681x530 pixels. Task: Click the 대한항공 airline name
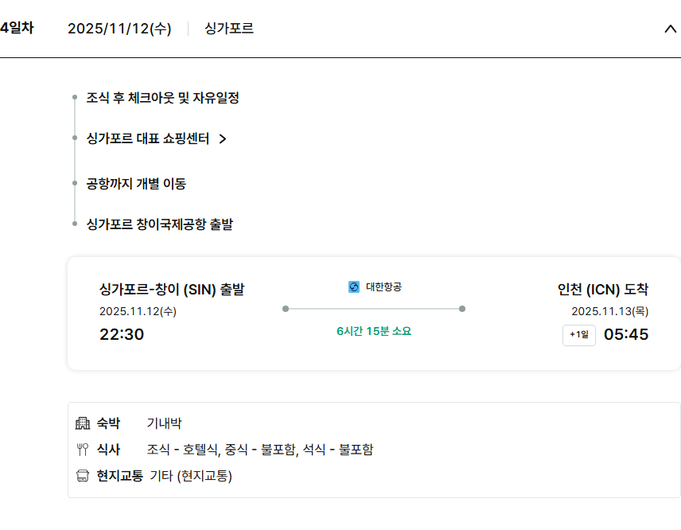tap(383, 286)
